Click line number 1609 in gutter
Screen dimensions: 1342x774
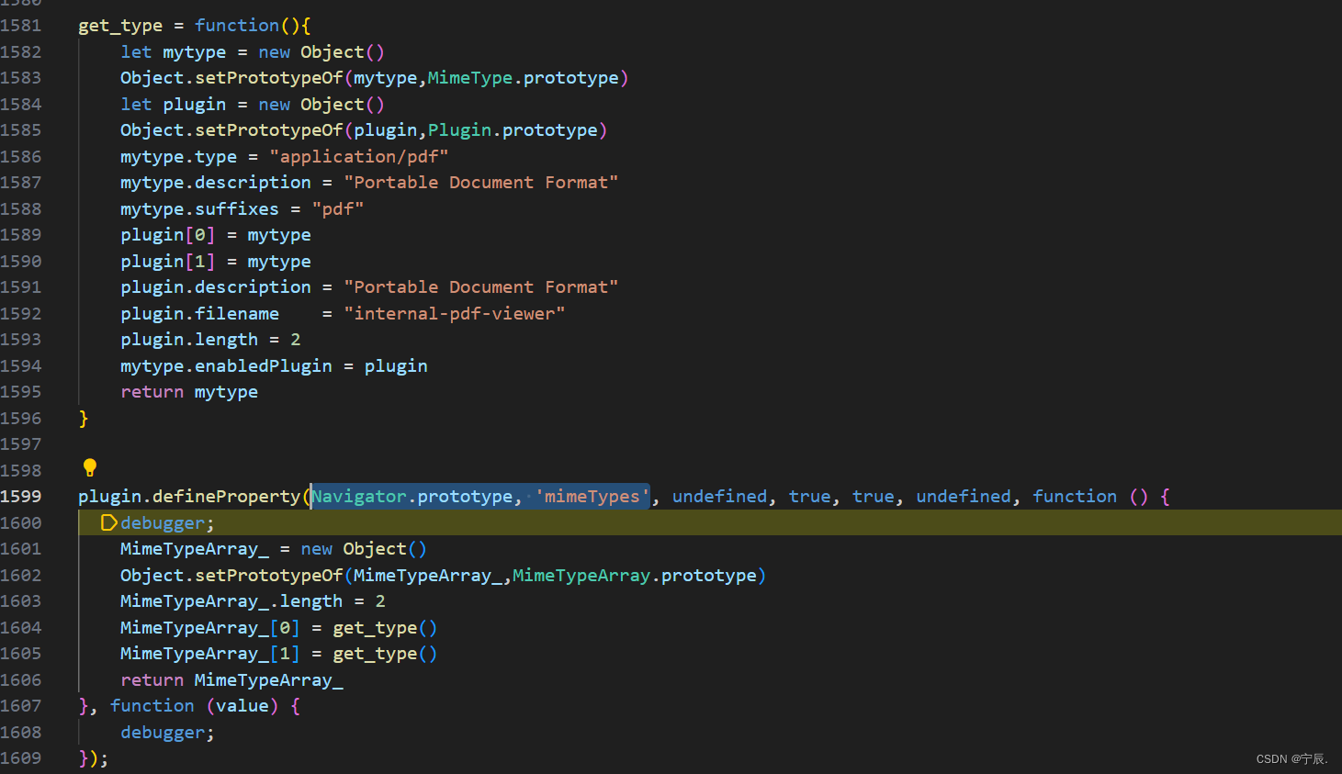point(21,758)
